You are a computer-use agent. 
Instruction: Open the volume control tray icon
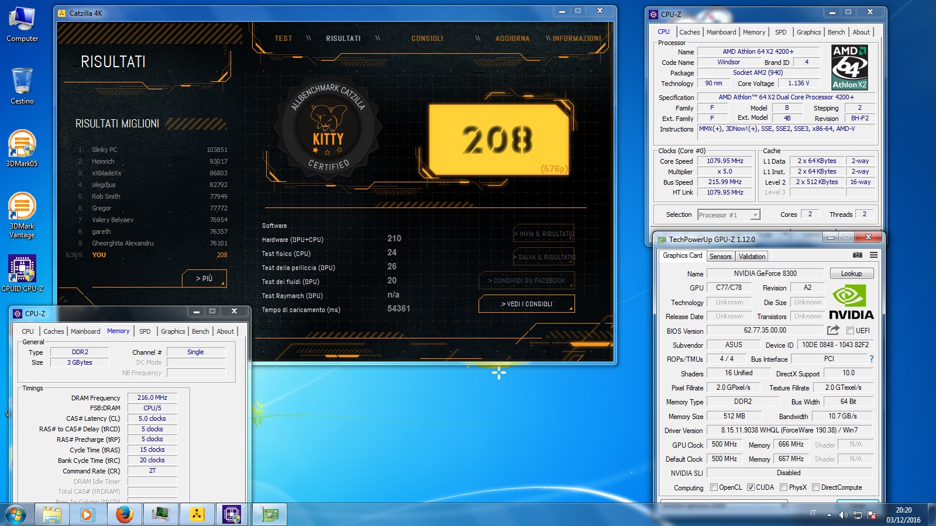(843, 515)
